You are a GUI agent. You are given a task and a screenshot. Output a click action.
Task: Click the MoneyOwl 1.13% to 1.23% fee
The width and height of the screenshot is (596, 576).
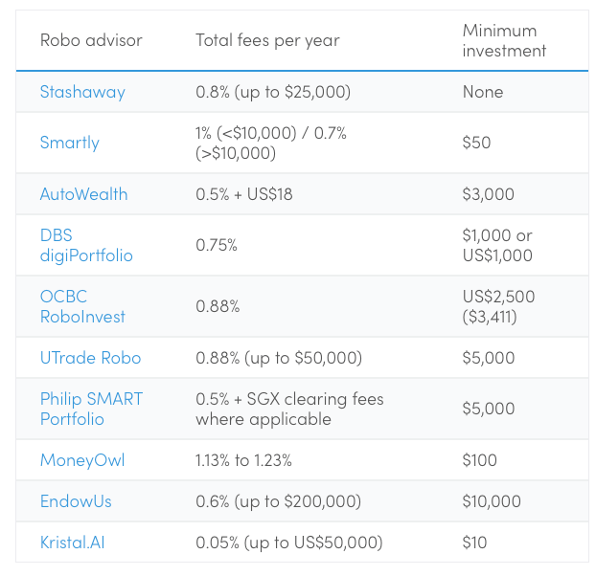click(243, 460)
